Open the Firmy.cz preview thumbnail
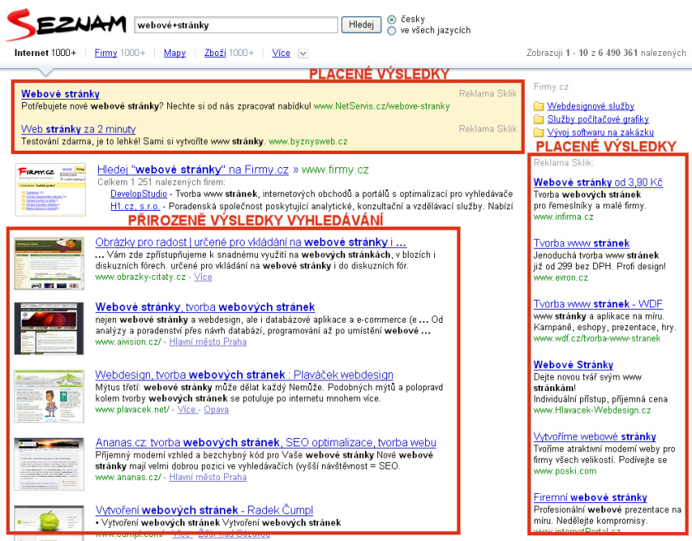692x541 pixels. 50,189
